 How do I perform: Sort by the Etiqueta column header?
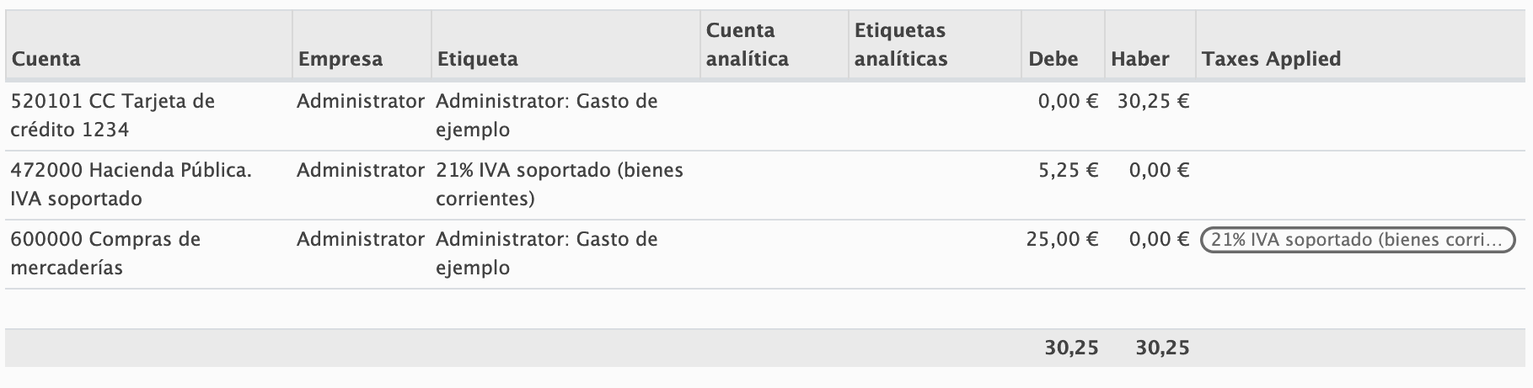tap(477, 59)
